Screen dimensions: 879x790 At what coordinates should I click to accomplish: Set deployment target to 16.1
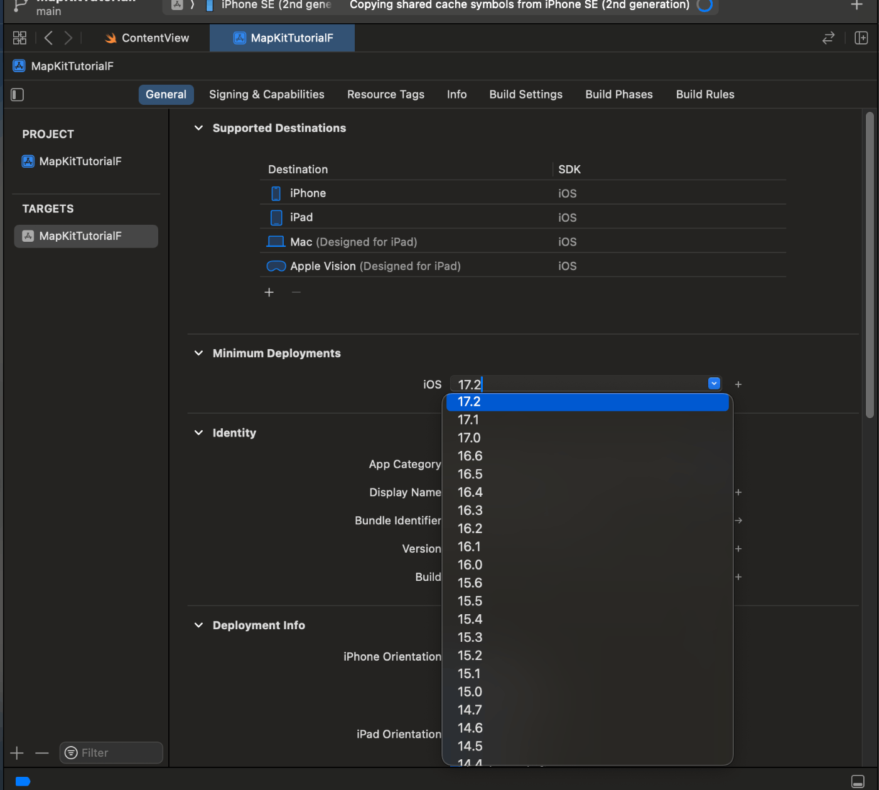588,547
